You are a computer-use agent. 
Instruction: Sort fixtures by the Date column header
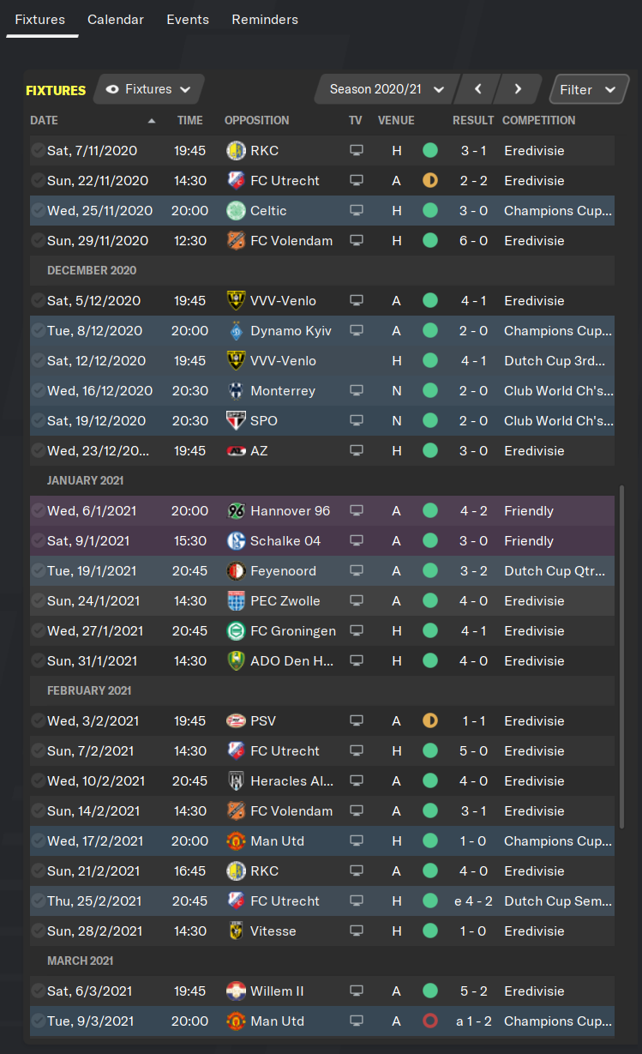click(x=45, y=121)
